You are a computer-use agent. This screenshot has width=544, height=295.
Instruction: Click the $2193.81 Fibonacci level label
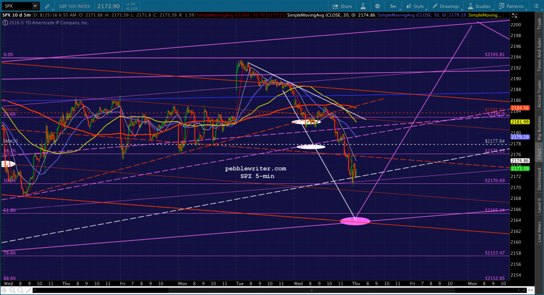point(495,55)
